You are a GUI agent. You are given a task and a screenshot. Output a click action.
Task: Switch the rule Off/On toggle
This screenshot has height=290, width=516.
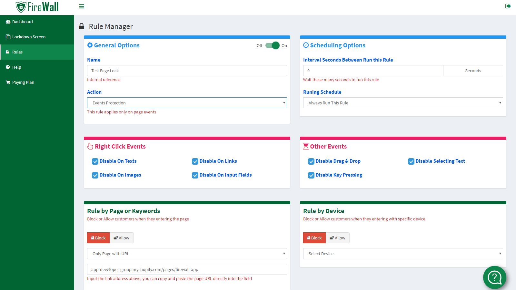(x=273, y=45)
